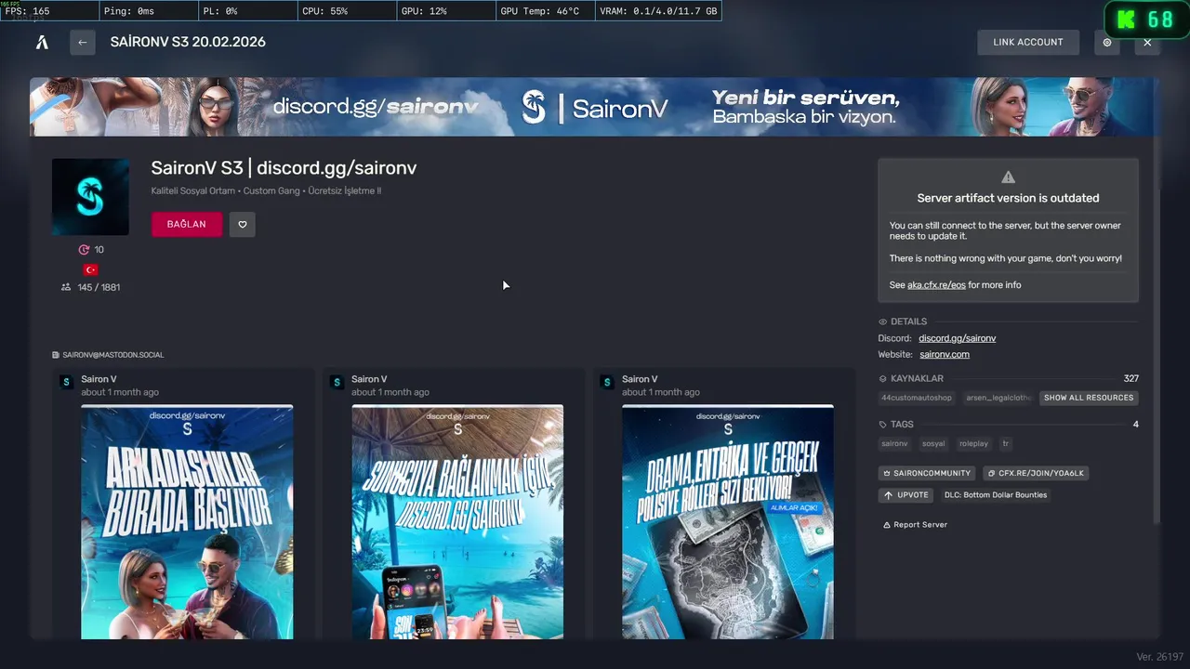Click the FPS: 165 overlay readout
The height and width of the screenshot is (669, 1190).
coord(48,11)
